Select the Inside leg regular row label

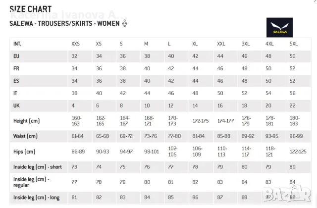pos(30,182)
